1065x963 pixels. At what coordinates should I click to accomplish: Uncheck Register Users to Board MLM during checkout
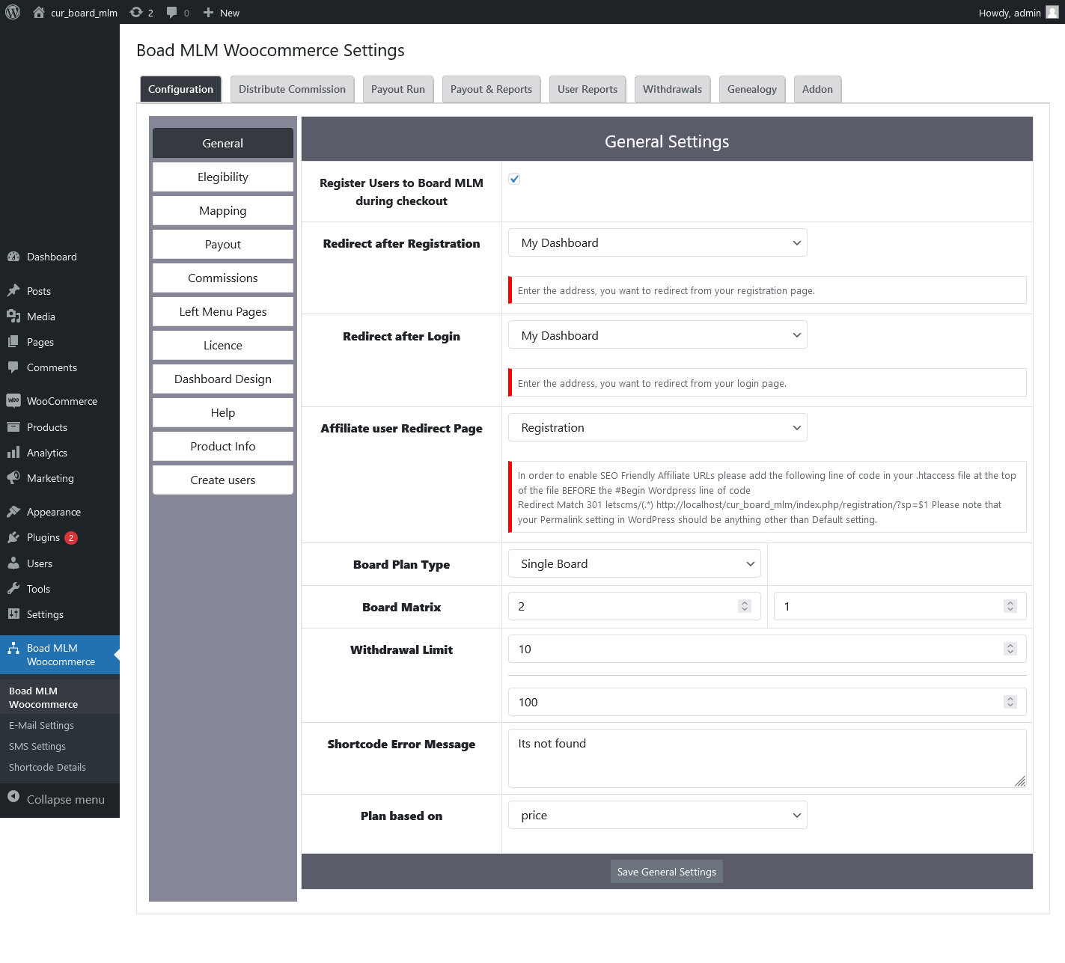(x=514, y=179)
